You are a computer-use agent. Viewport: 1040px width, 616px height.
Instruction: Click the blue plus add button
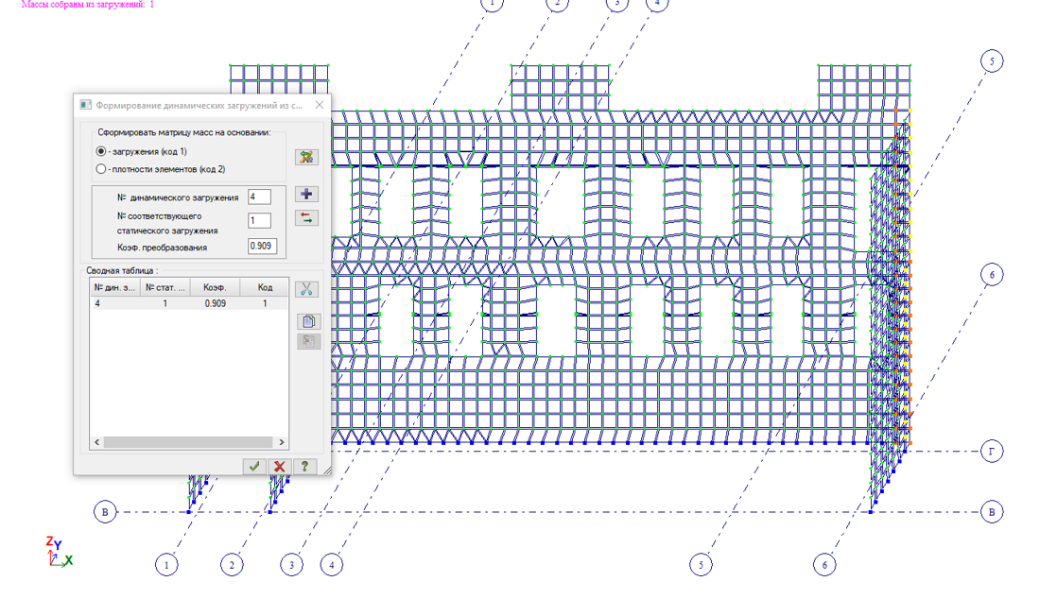click(306, 195)
